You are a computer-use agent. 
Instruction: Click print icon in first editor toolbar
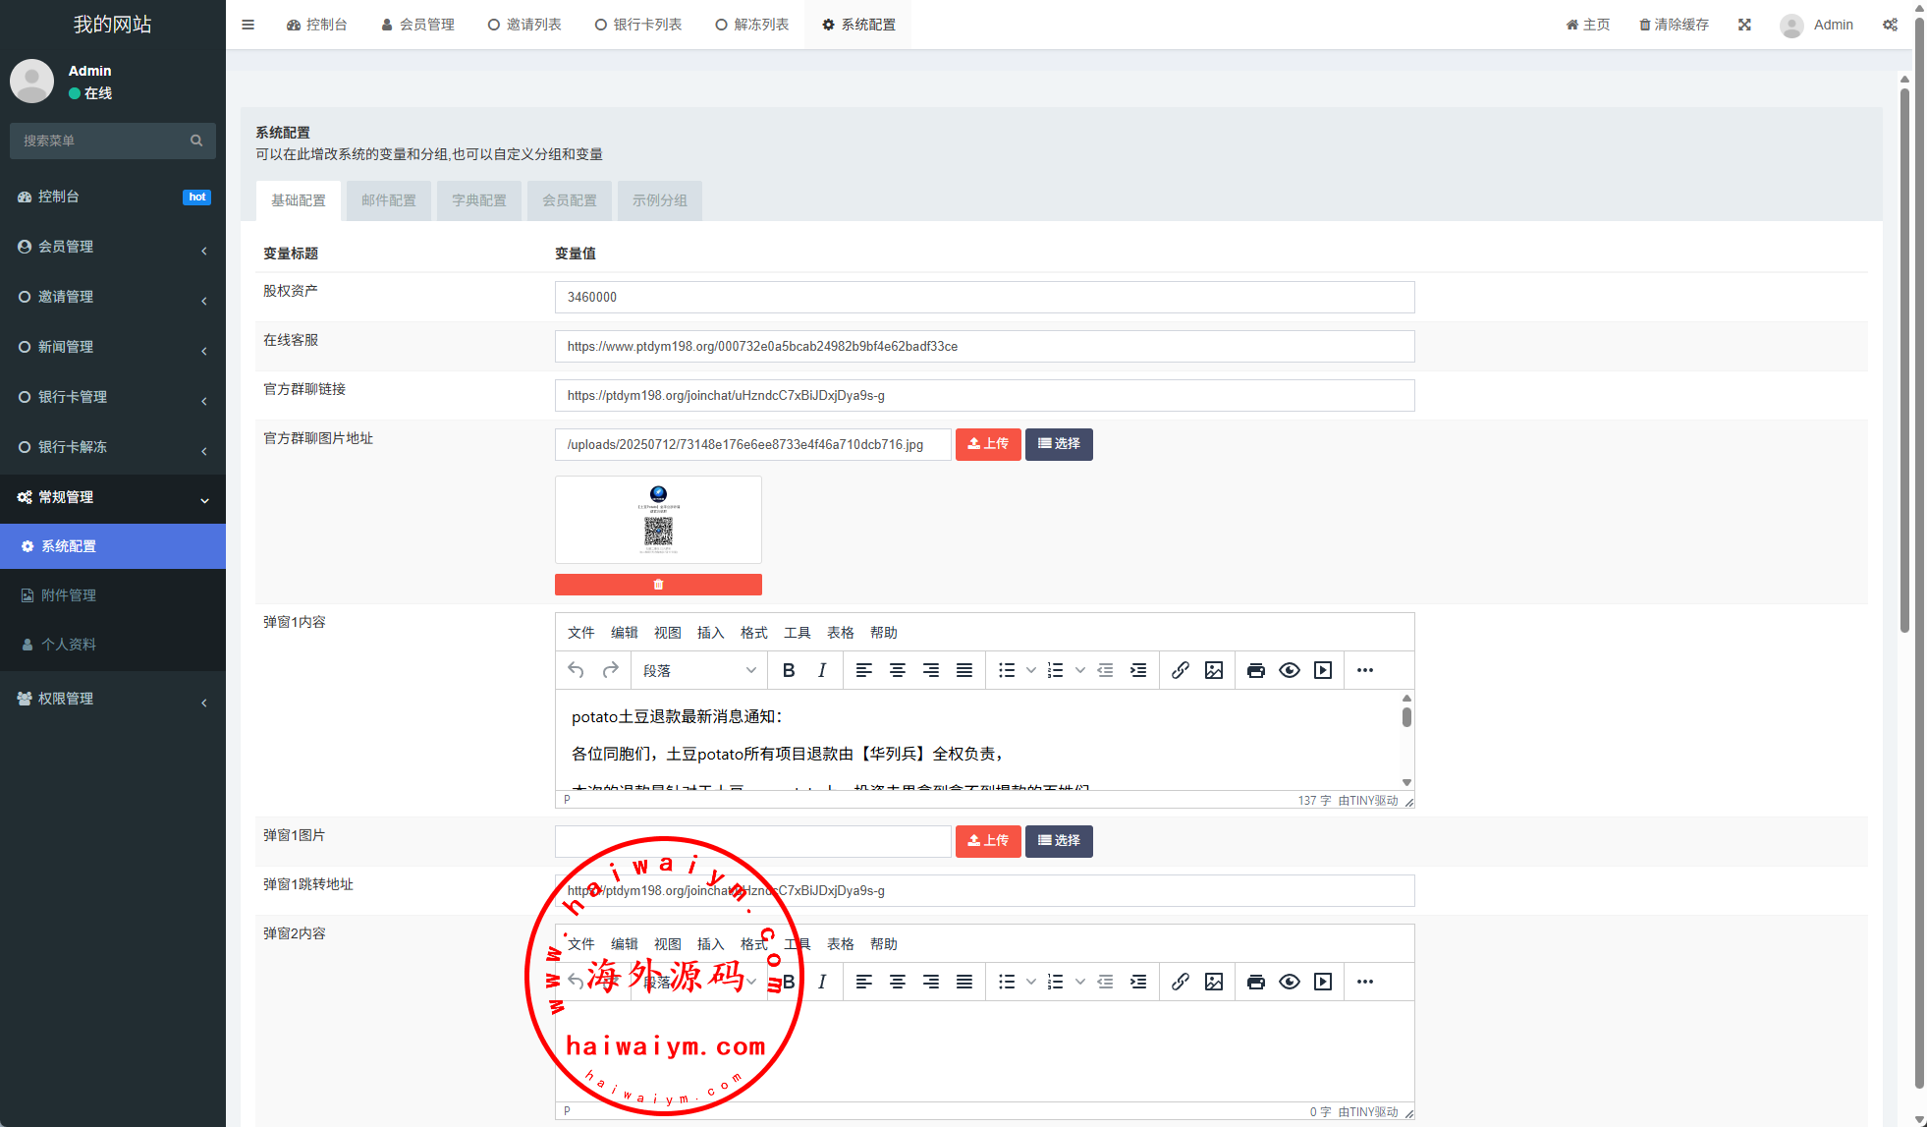click(x=1256, y=670)
